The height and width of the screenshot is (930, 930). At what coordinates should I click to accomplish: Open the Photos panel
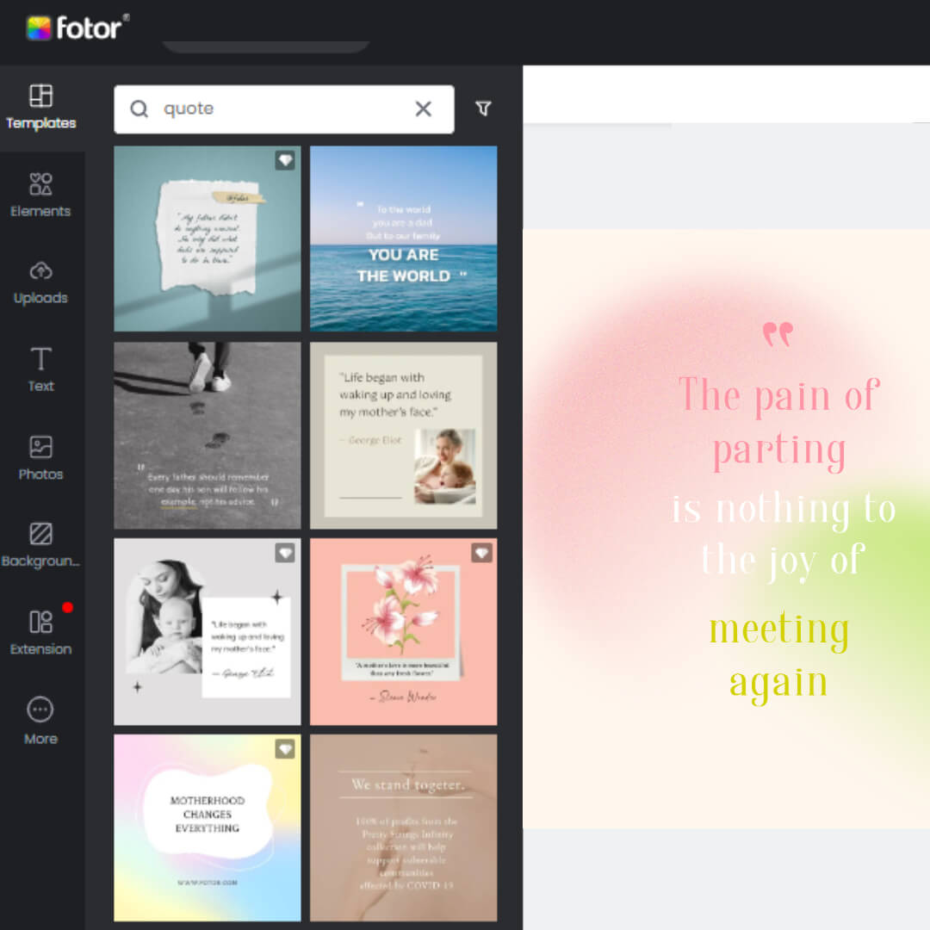(x=40, y=458)
